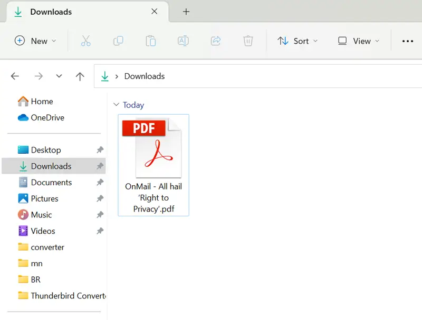This screenshot has height=320, width=422.
Task: Toggle the pin next to Pictures
Action: [x=100, y=198]
